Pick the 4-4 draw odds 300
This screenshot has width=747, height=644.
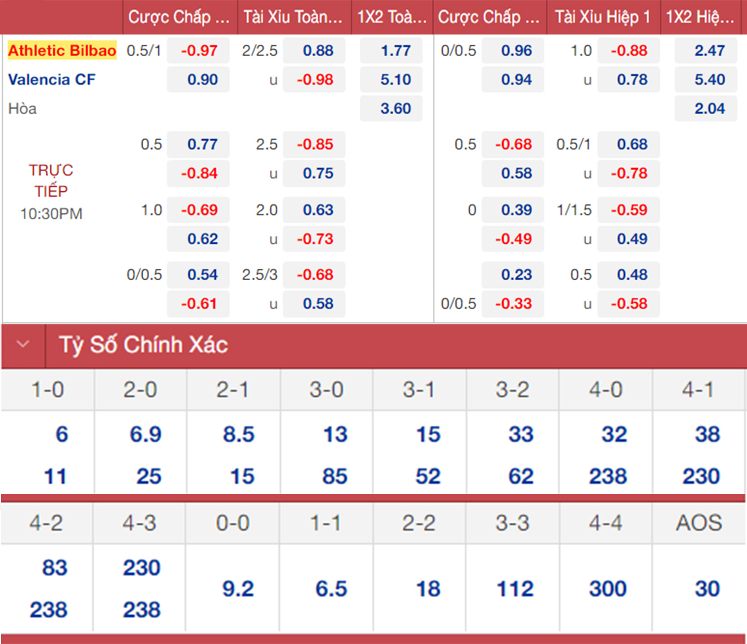(x=608, y=589)
